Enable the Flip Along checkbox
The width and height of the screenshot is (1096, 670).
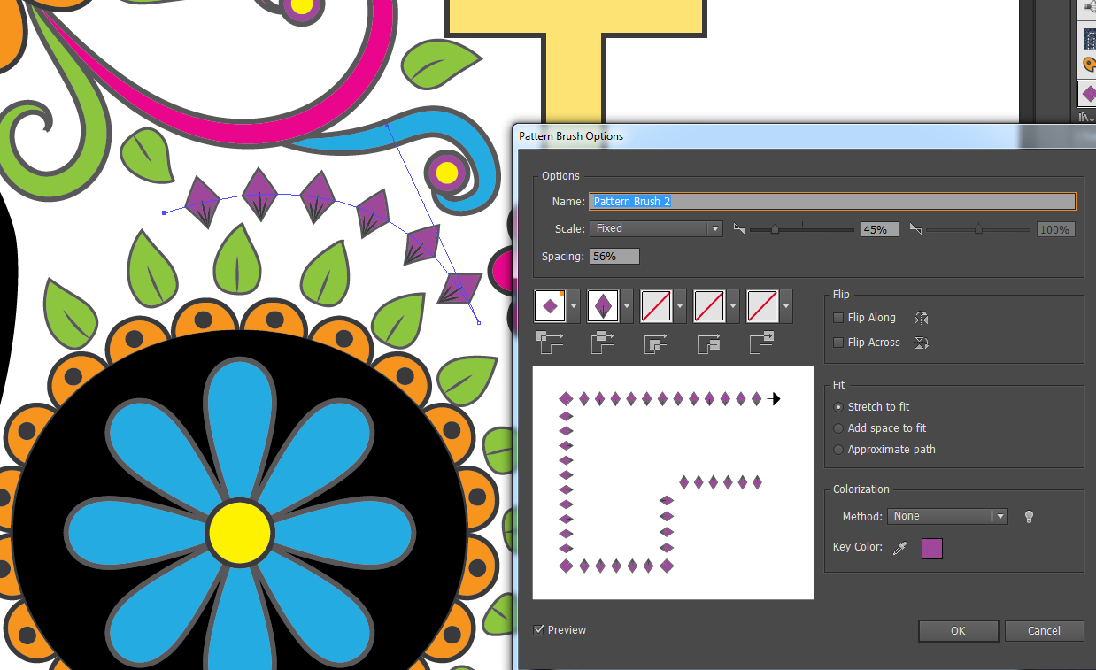(x=838, y=318)
